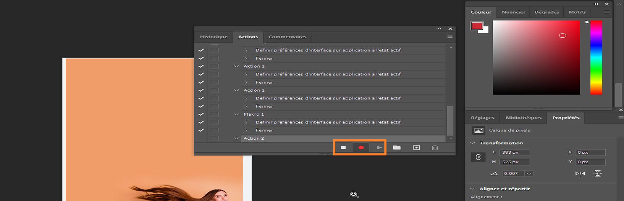624x201 pixels.
Task: Select the Makro 1 action name
Action: 254,114
